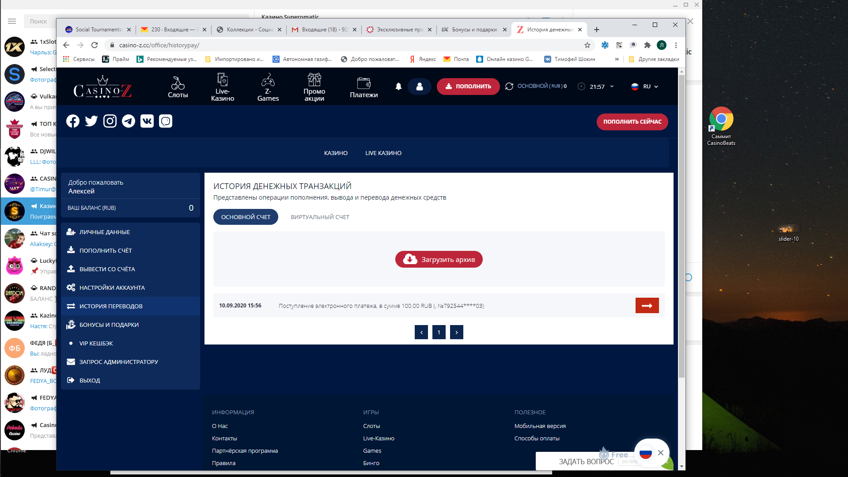This screenshot has width=848, height=477.
Task: Click the notification bell icon
Action: 398,87
